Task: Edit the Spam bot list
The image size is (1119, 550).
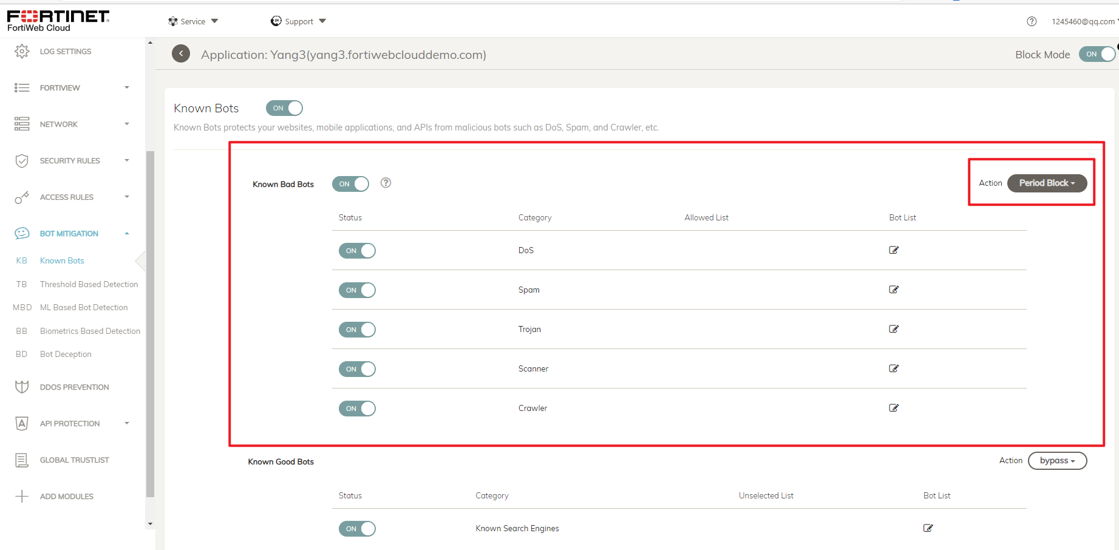Action: (894, 290)
